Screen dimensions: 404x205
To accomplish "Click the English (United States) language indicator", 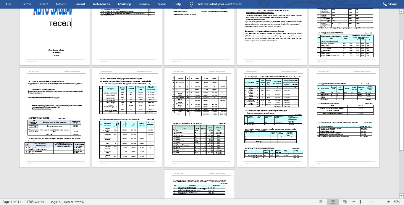I will (x=67, y=202).
